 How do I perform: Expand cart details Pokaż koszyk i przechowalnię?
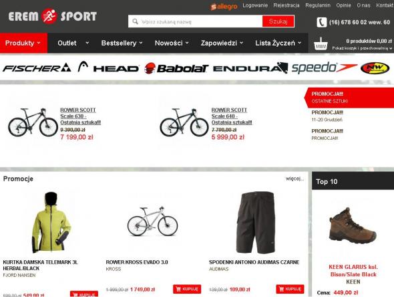[362, 48]
